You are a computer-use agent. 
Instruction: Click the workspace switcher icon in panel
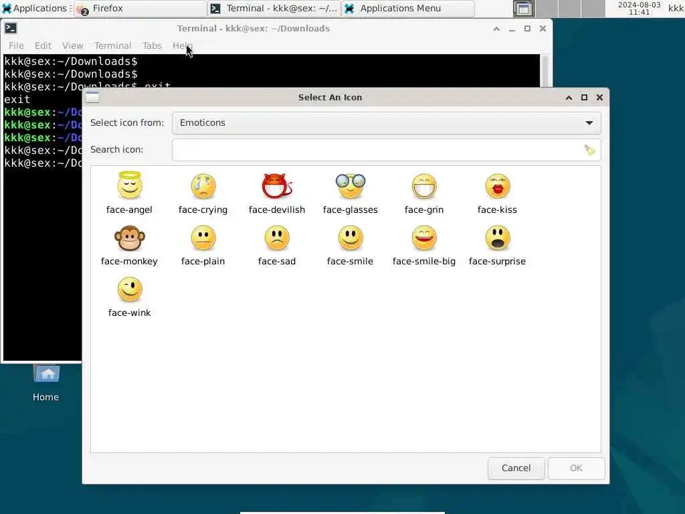(523, 8)
